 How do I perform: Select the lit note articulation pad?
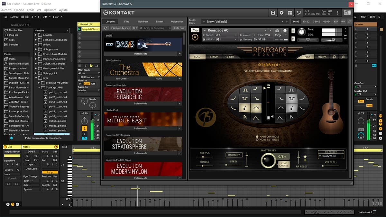244,108
